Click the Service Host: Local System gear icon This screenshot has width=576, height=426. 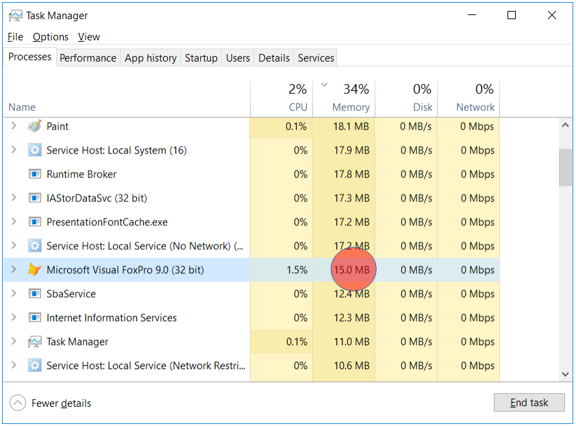coord(34,151)
